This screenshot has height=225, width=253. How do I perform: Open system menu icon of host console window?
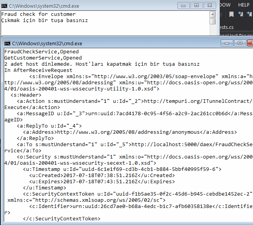tap(7, 43)
